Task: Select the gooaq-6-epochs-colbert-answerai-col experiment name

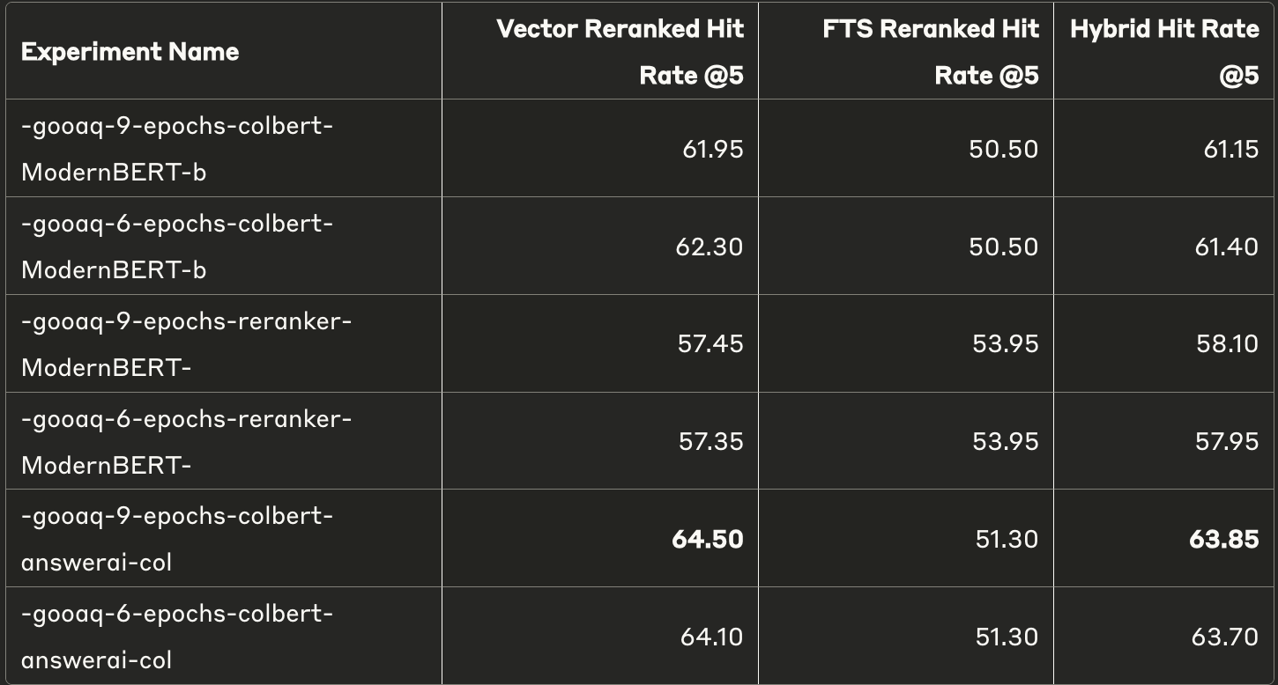Action: click(x=177, y=637)
